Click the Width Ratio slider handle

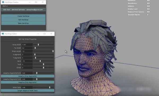(x=50, y=87)
